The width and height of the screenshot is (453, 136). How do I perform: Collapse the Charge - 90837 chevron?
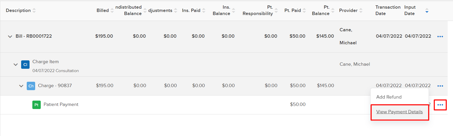coord(21,86)
